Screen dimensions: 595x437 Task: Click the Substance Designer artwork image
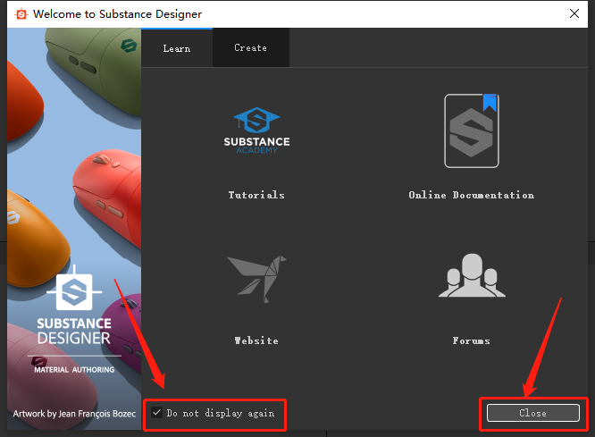click(74, 229)
